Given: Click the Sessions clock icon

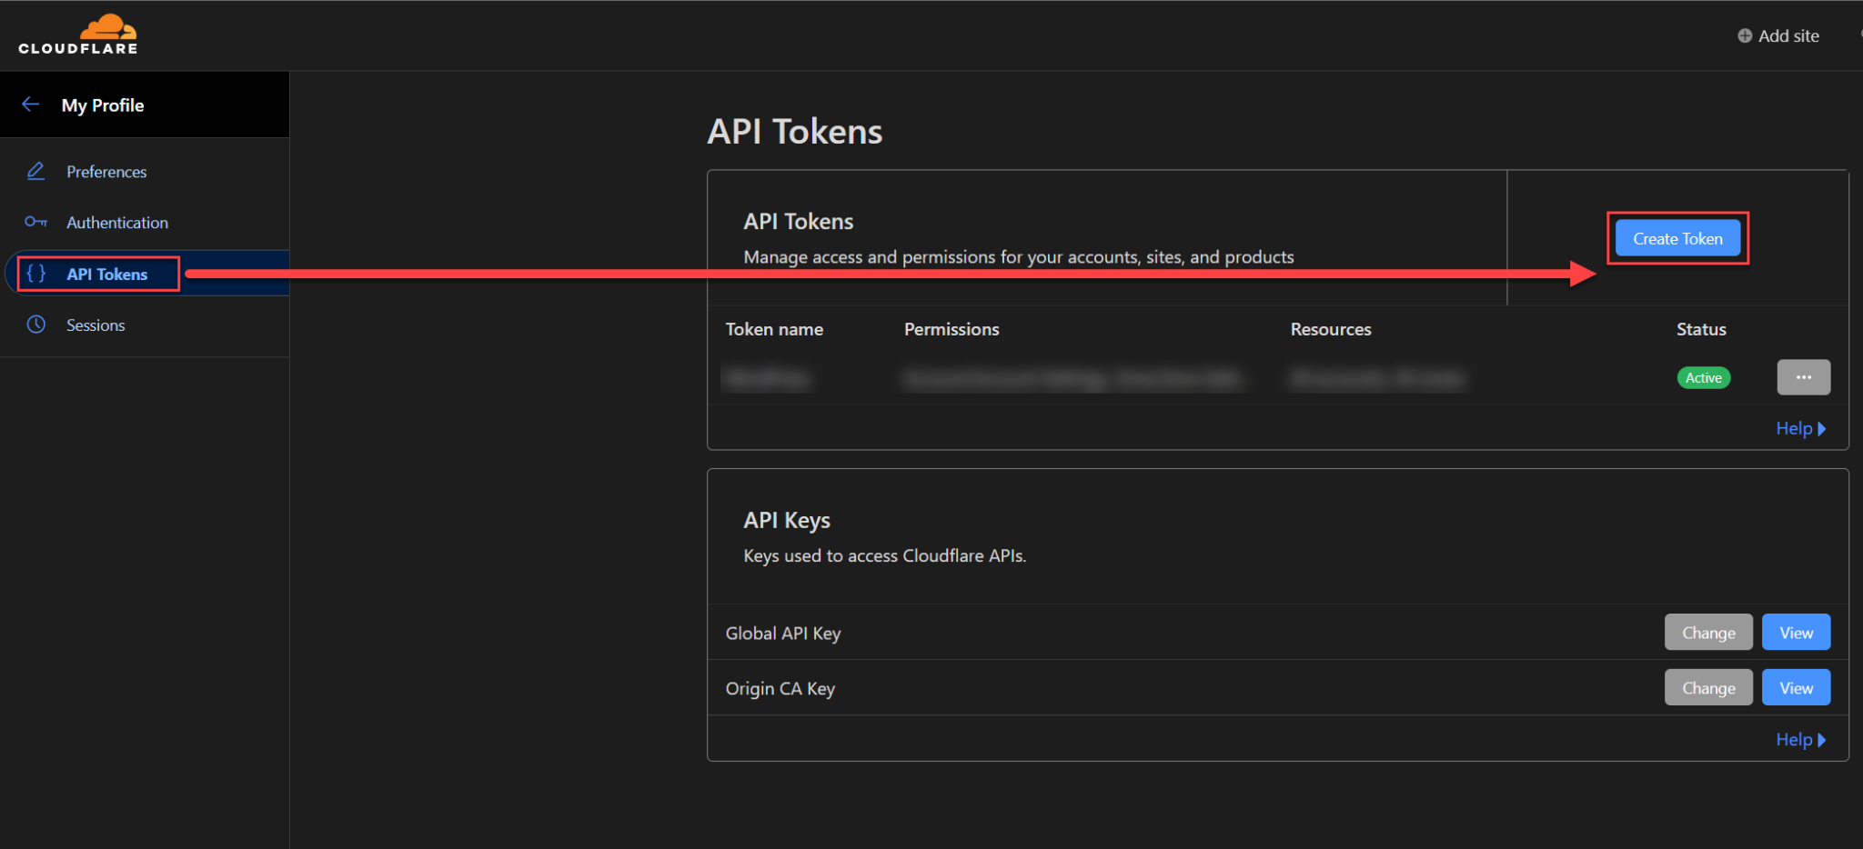Looking at the screenshot, I should pyautogui.click(x=35, y=325).
